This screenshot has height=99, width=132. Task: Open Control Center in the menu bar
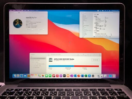click(110, 11)
